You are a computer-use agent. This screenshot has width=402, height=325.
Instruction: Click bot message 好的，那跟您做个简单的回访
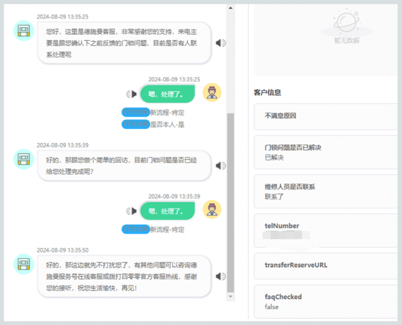click(124, 166)
